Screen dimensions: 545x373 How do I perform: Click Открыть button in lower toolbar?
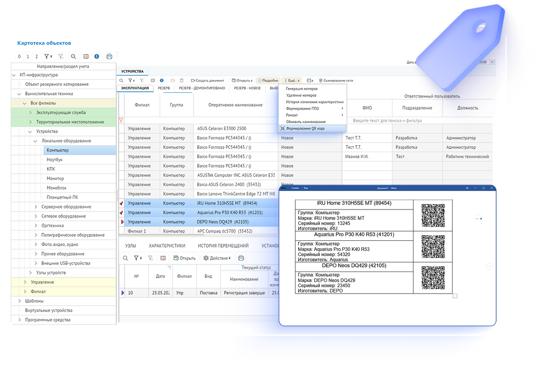(184, 258)
